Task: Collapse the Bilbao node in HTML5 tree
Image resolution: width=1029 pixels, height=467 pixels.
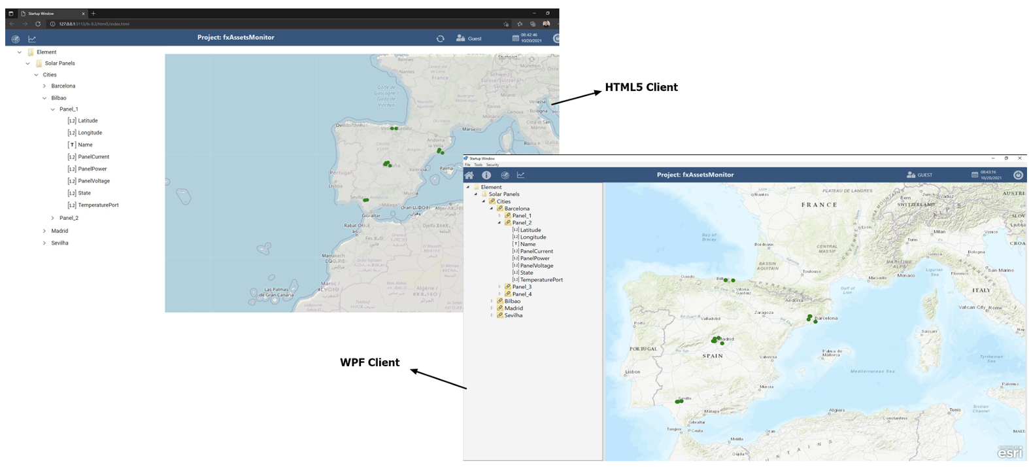Action: click(44, 98)
